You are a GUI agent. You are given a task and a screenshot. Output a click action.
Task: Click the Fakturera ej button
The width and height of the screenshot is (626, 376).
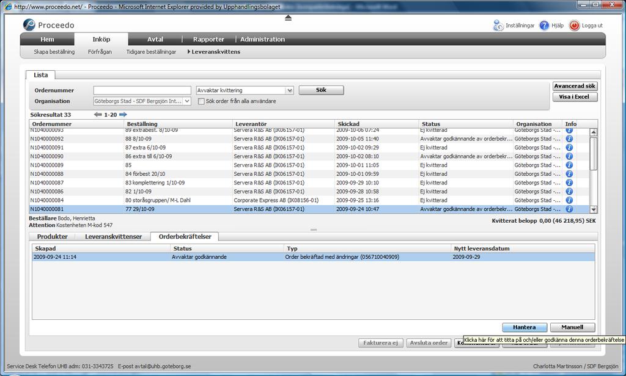[380, 343]
